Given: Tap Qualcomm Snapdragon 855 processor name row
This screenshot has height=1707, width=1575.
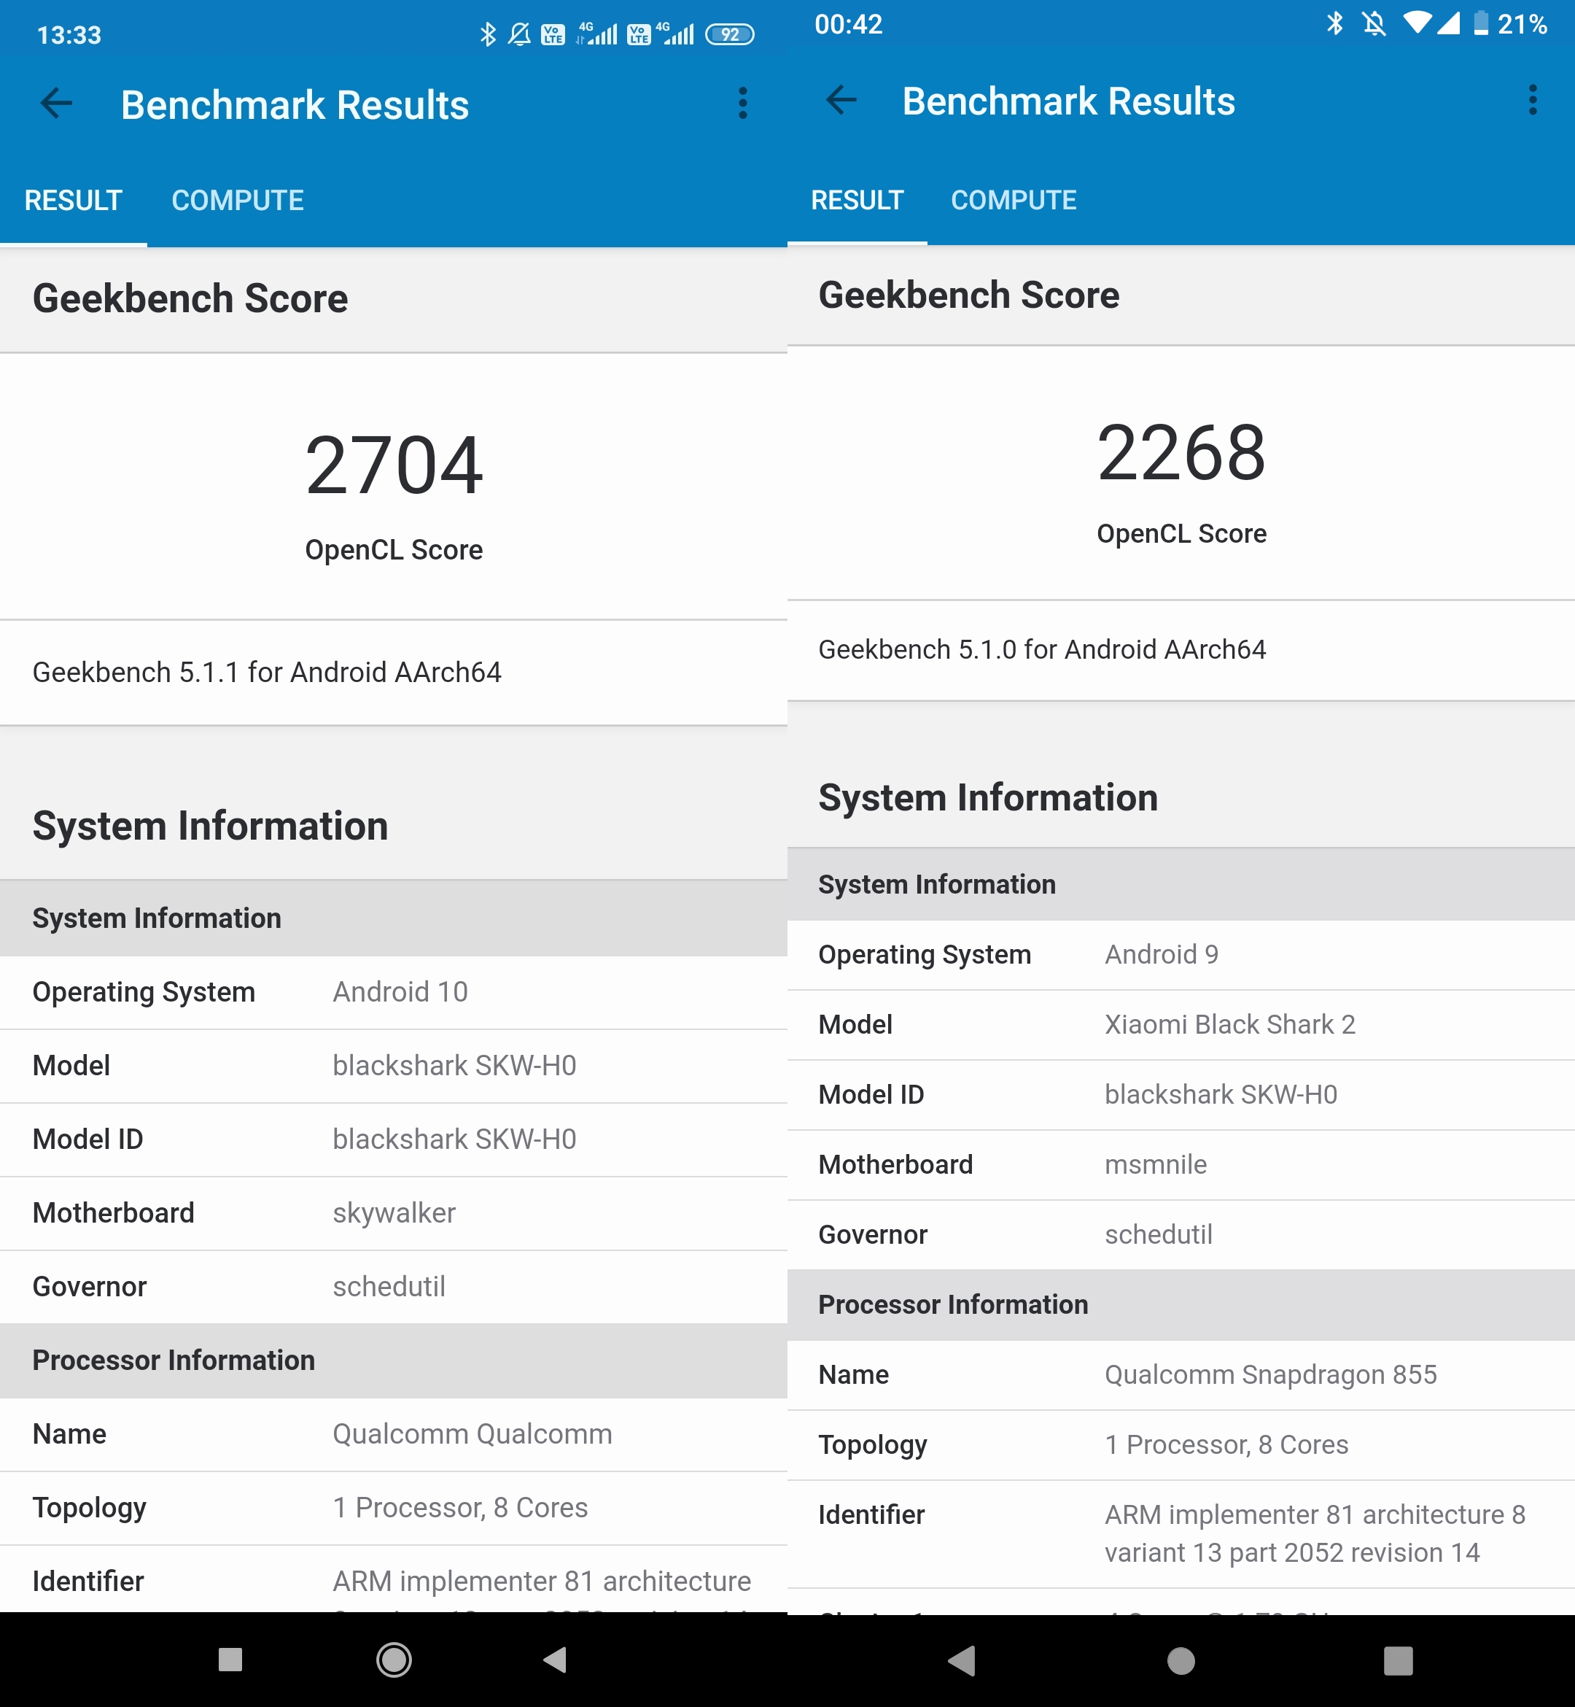Looking at the screenshot, I should [1181, 1374].
